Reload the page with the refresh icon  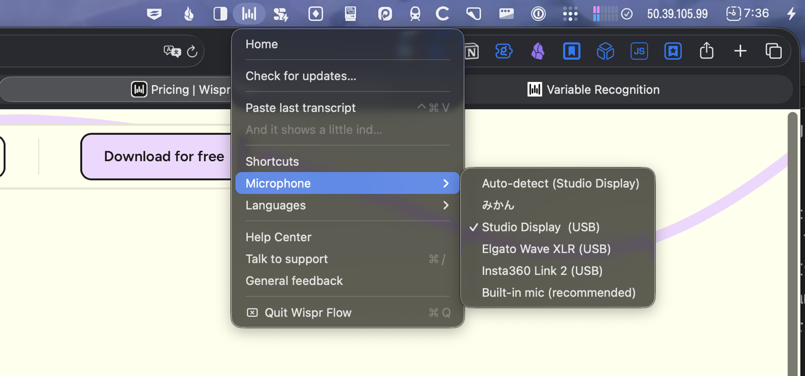[192, 51]
